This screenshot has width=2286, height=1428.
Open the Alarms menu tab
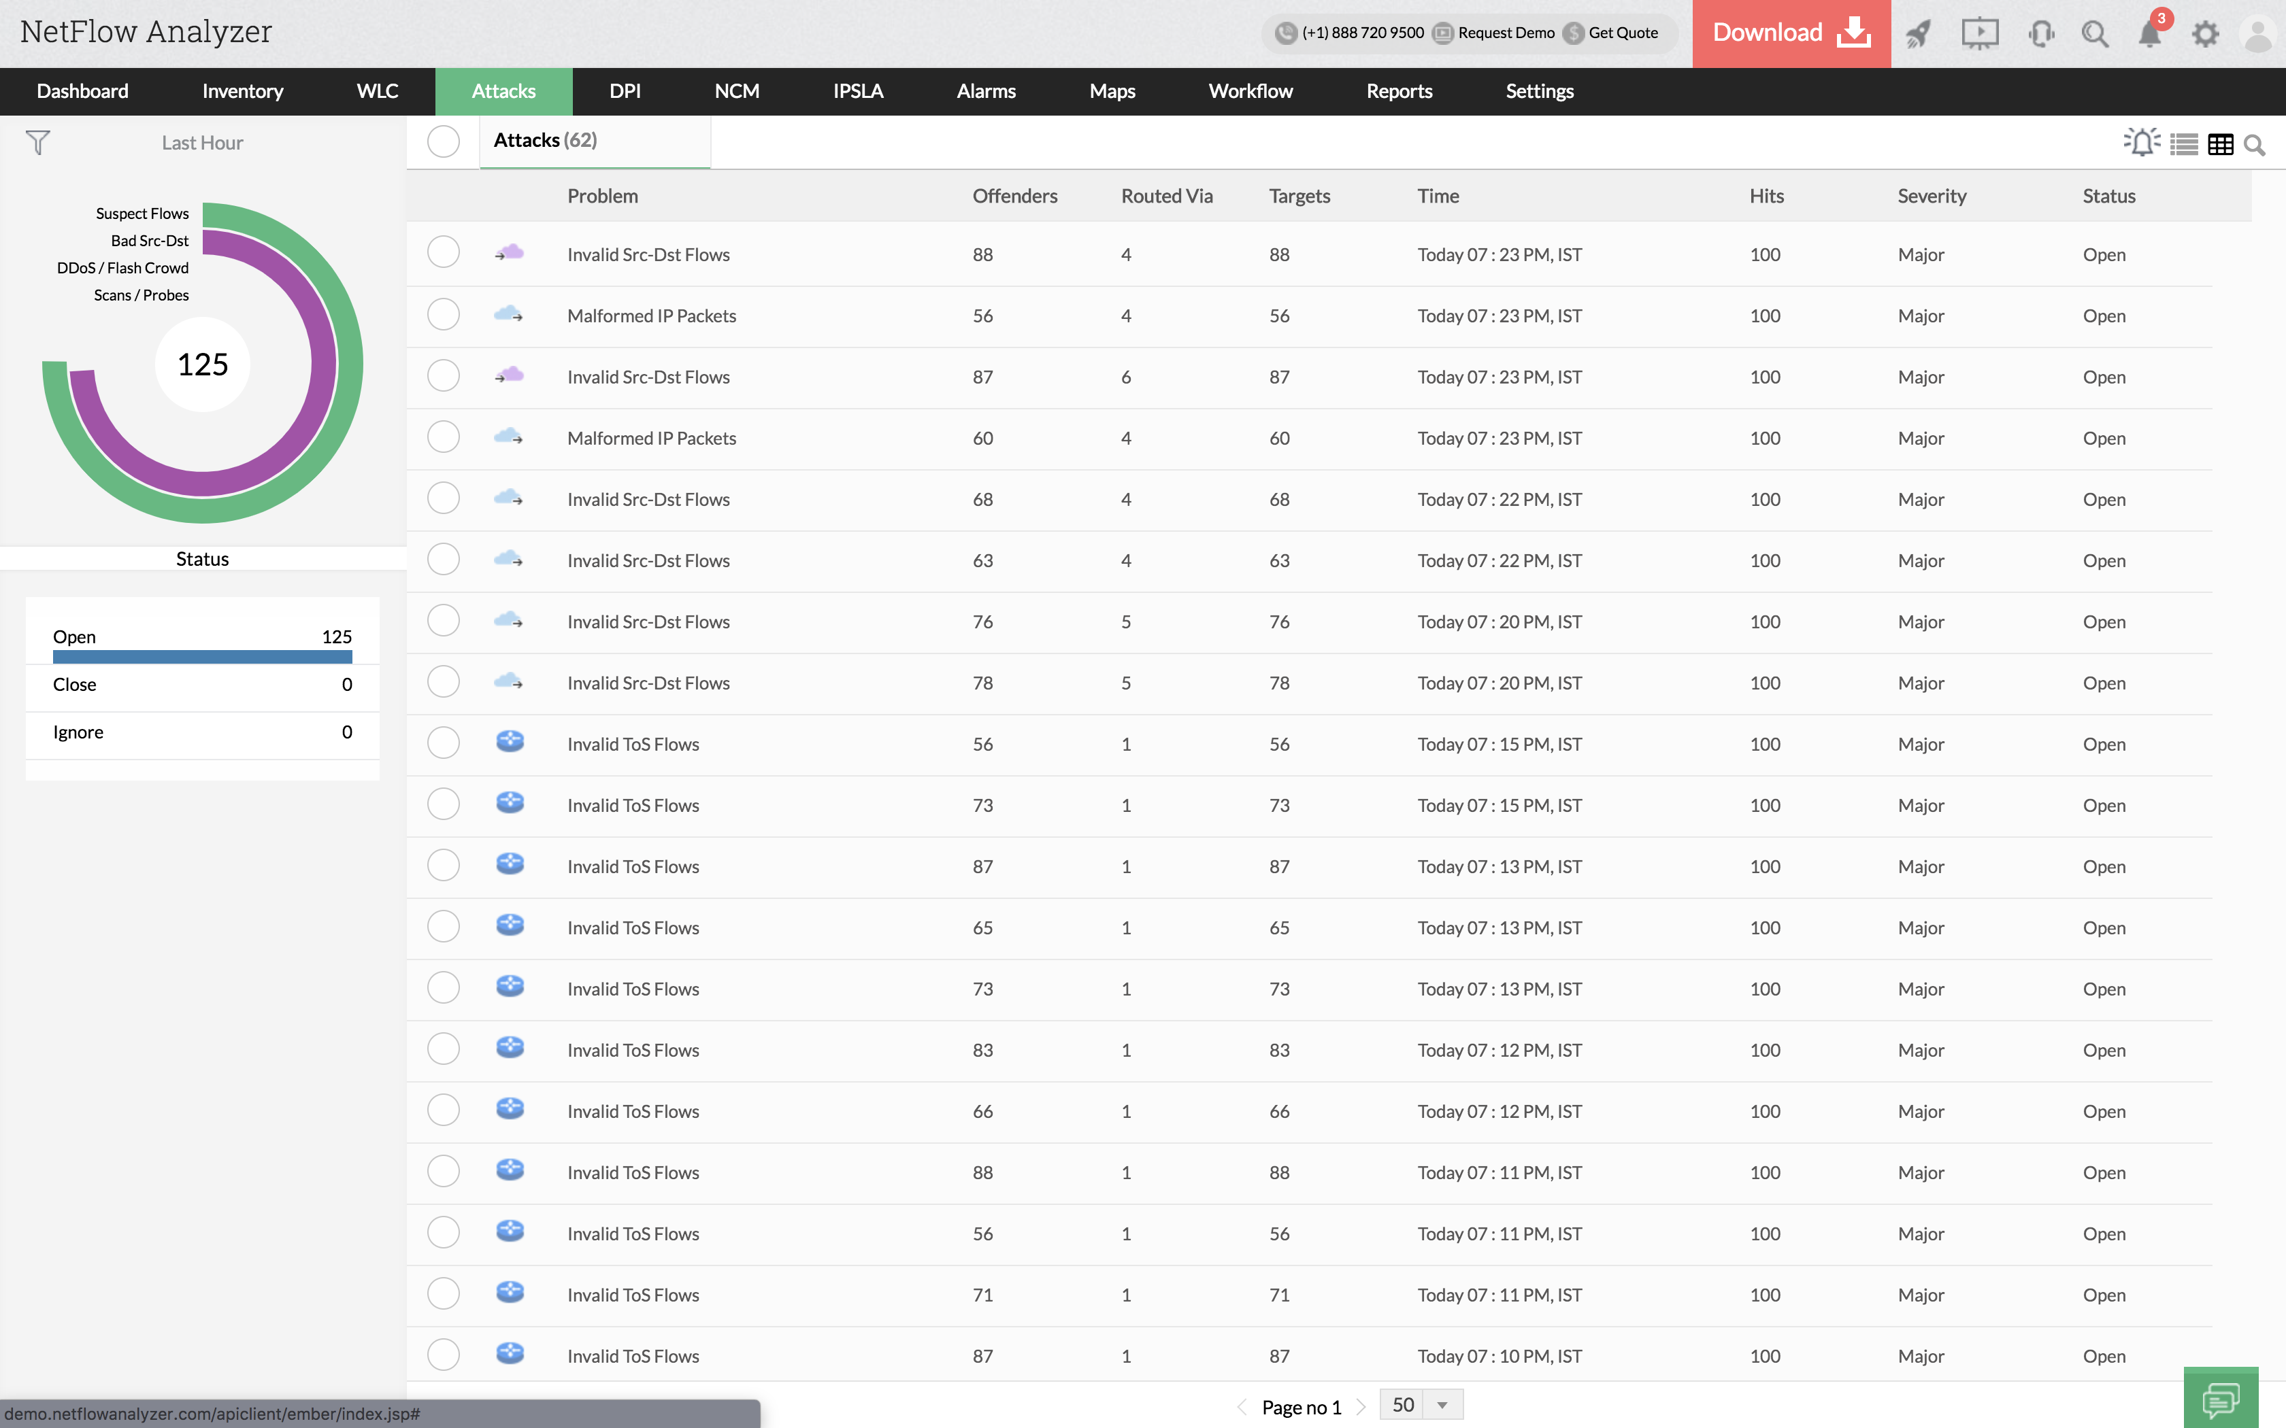click(985, 92)
